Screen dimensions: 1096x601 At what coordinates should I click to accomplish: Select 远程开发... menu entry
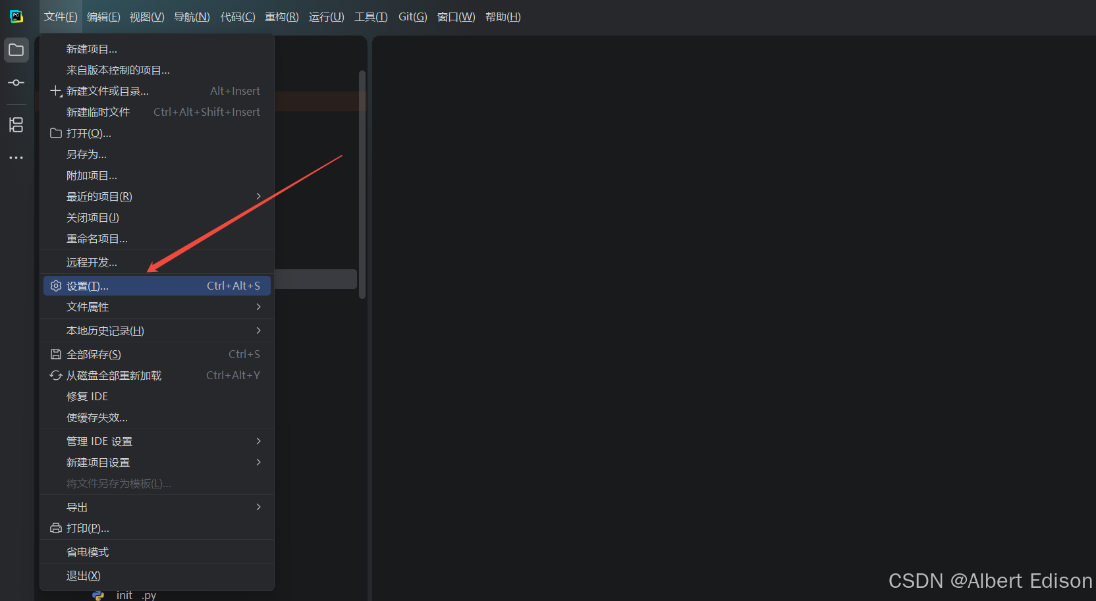pos(157,262)
